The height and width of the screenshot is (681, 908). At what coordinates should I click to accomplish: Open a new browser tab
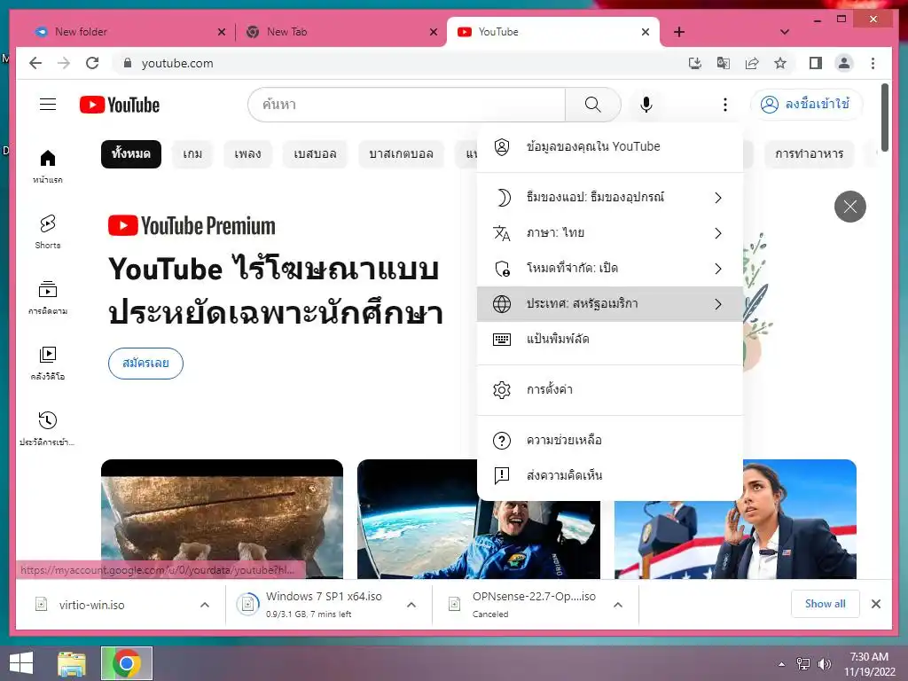point(679,32)
